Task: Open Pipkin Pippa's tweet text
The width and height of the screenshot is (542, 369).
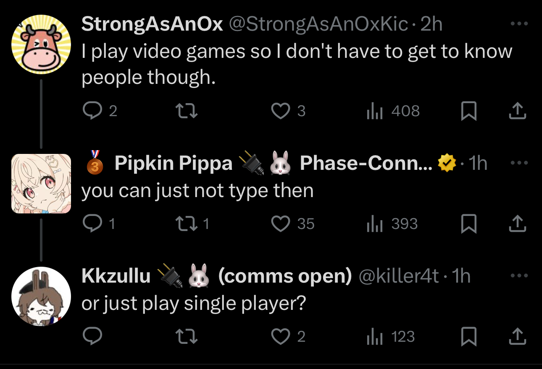Action: tap(197, 191)
